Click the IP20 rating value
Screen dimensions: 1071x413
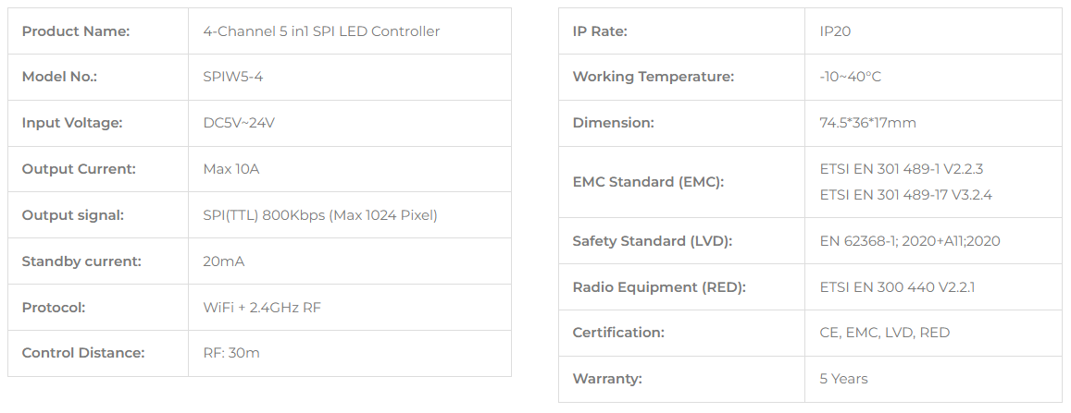click(x=835, y=31)
